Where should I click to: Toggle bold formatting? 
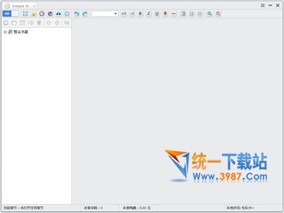point(140,14)
